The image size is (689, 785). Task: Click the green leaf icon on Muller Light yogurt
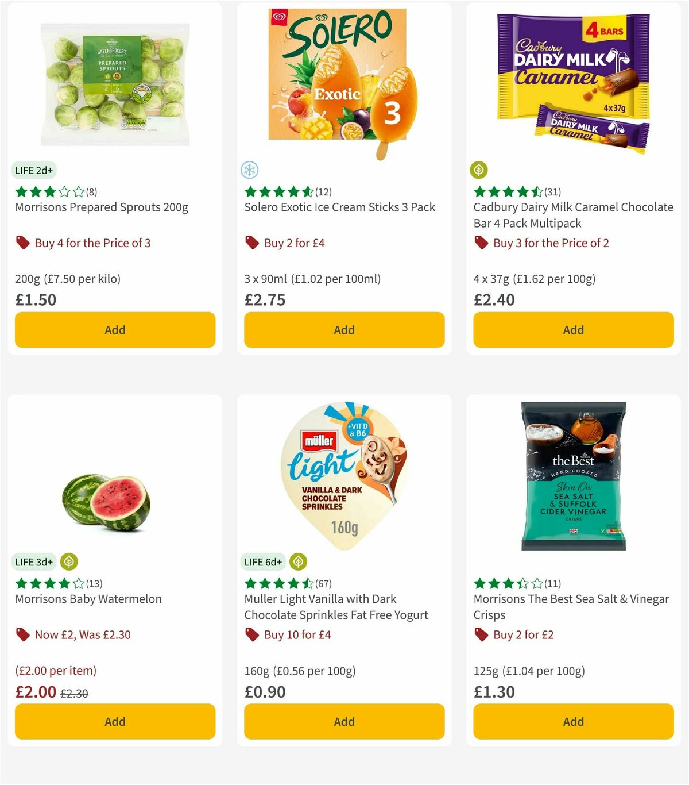pyautogui.click(x=298, y=562)
